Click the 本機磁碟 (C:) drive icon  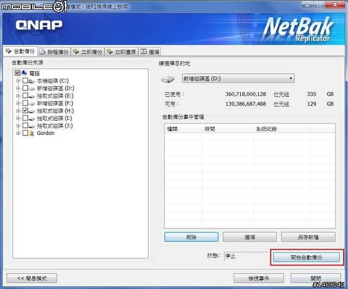point(32,81)
